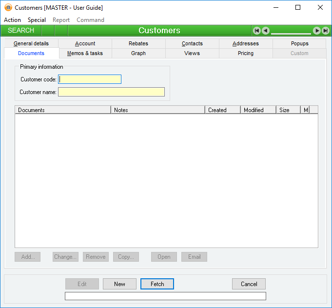Go to the next record arrow
Viewport: 332px width, 308px height.
click(317, 31)
